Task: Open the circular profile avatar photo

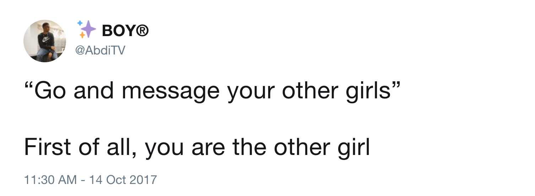Action: [x=44, y=41]
